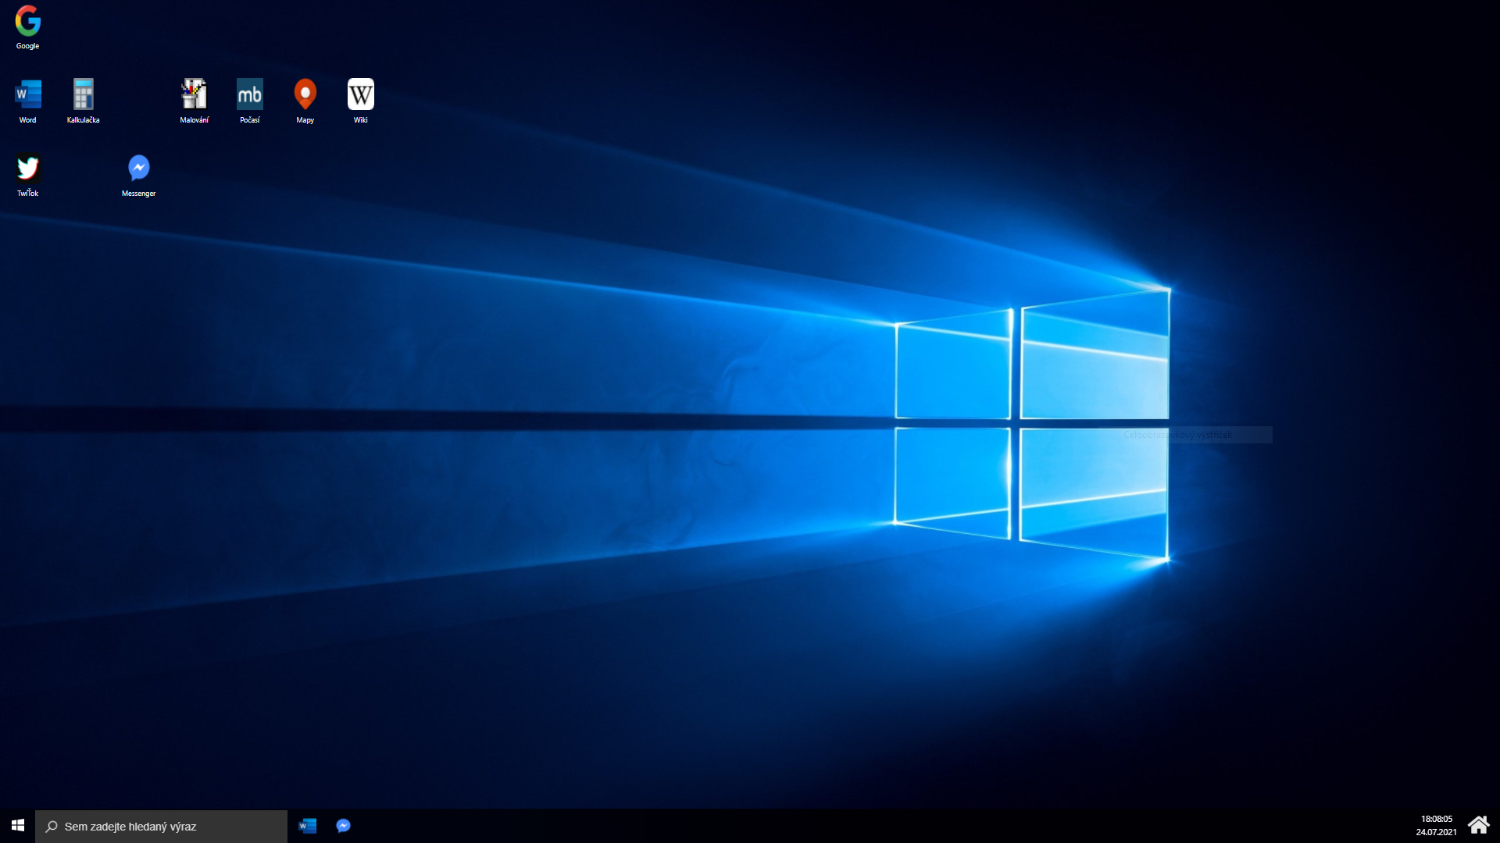This screenshot has width=1500, height=843.
Task: Click the taskbar clock and date
Action: pyautogui.click(x=1436, y=826)
